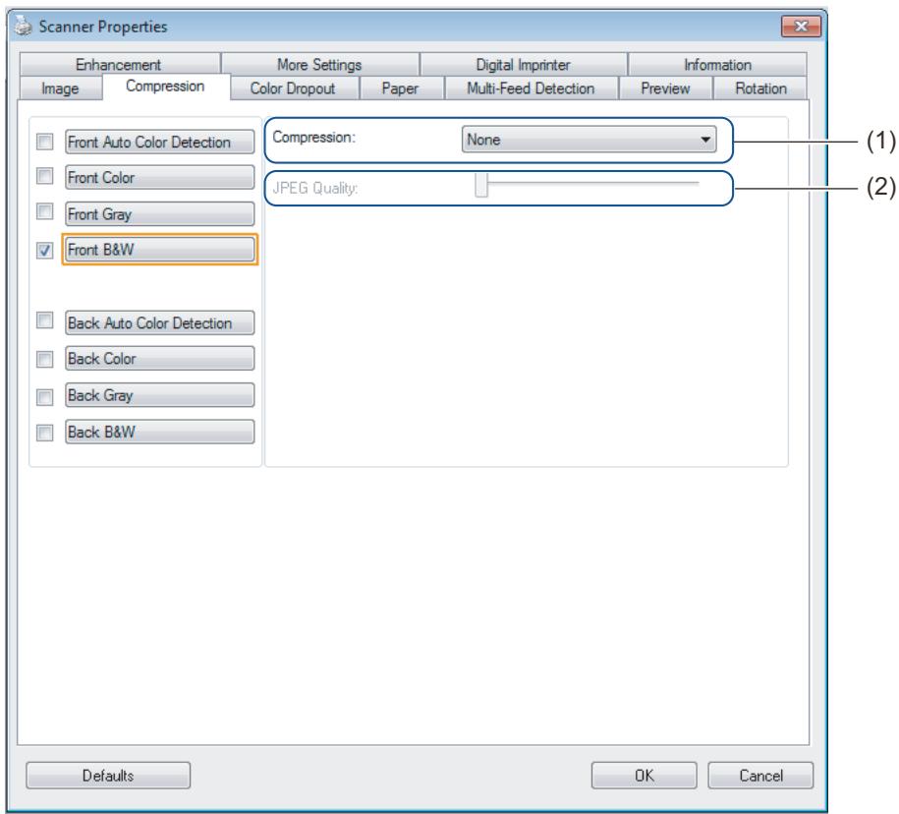899x814 pixels.
Task: Go to the Digital Imprinter tab
Action: click(x=523, y=64)
